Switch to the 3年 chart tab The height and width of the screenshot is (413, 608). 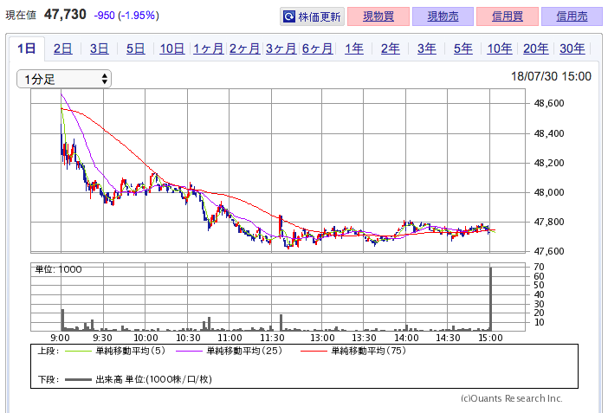426,48
